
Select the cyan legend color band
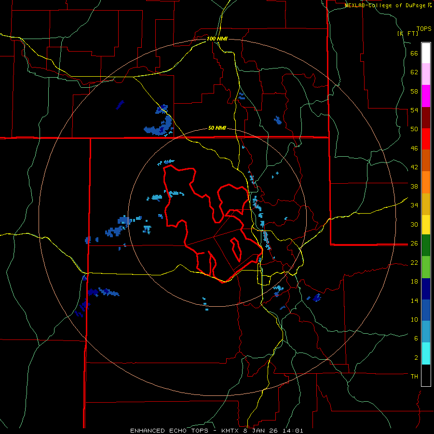[x=426, y=354]
